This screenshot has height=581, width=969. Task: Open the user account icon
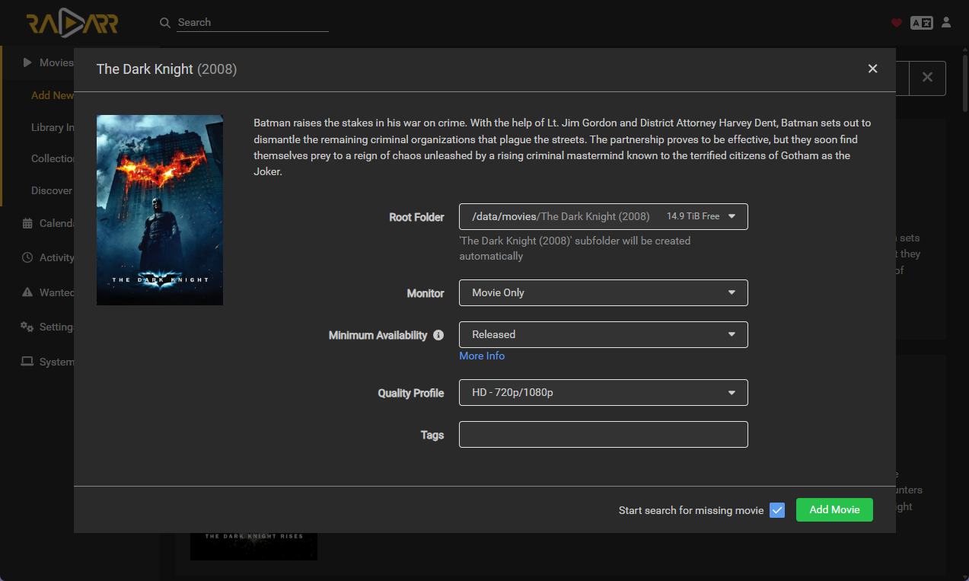(946, 22)
